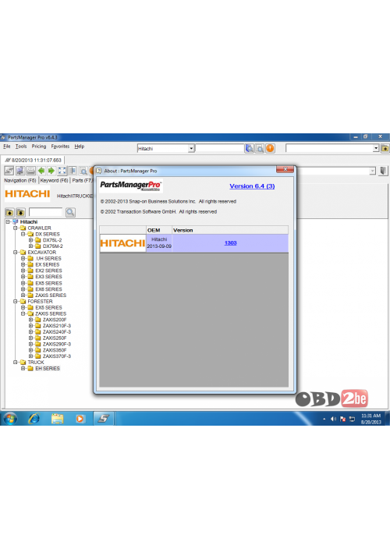Collapse the DX SERIES node
390x559 pixels.
23,234
